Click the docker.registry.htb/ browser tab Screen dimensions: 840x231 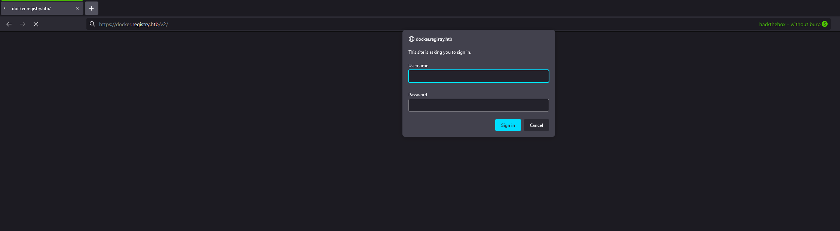37,8
